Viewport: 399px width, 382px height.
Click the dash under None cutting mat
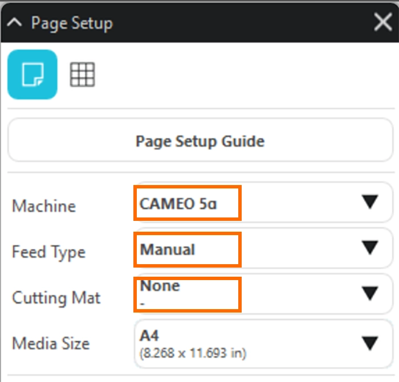tap(142, 304)
